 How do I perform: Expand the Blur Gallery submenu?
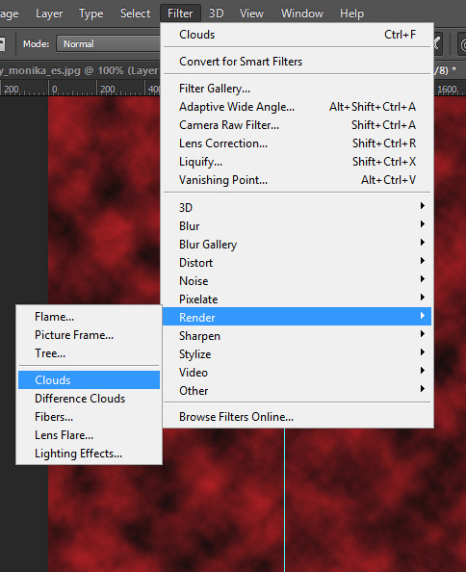click(x=298, y=245)
